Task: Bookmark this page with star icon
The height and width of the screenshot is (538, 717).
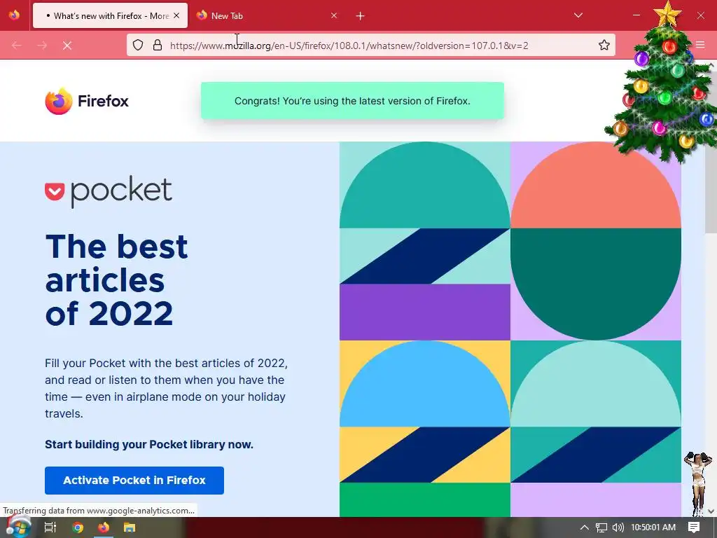Action: (604, 45)
